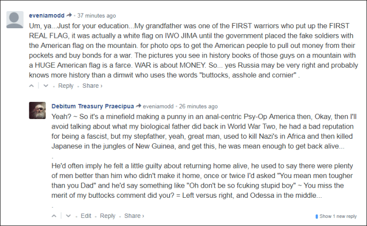Edit the Debitum Treasury Praecipua comment
The height and width of the screenshot is (226, 367).
pos(86,216)
